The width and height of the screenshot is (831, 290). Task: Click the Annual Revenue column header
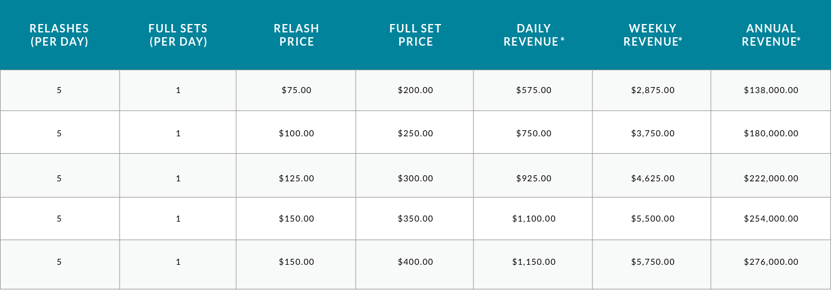[771, 35]
